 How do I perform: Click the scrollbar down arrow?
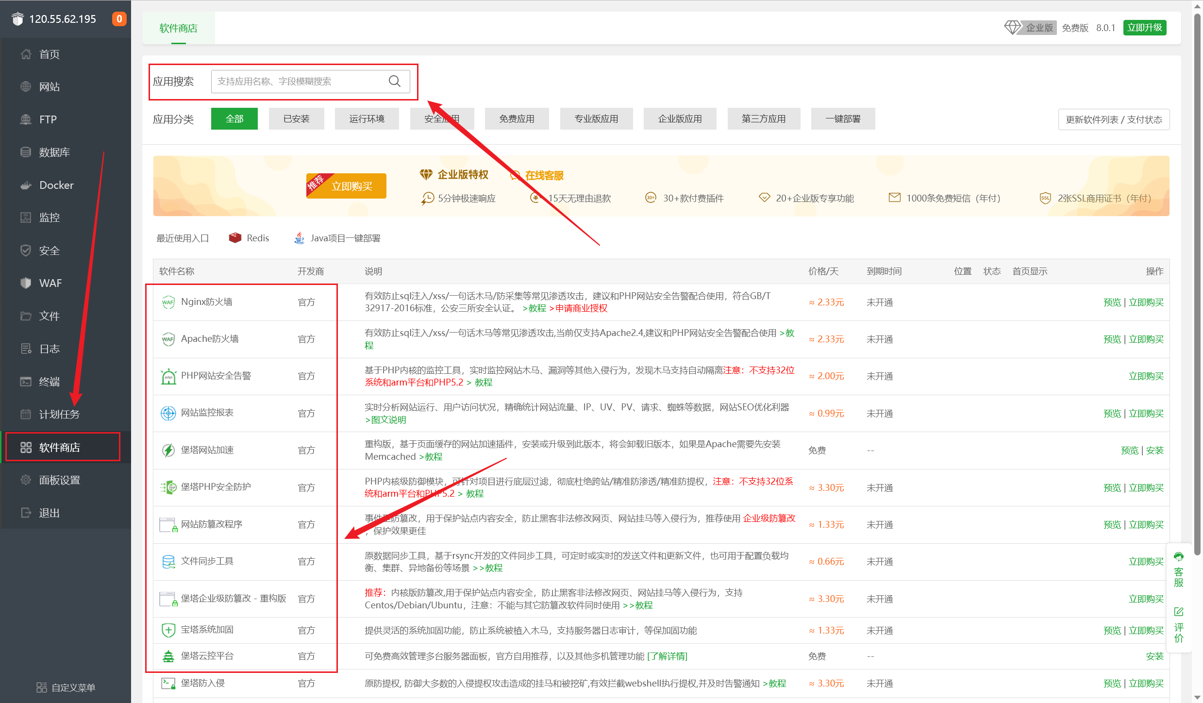point(1197,698)
